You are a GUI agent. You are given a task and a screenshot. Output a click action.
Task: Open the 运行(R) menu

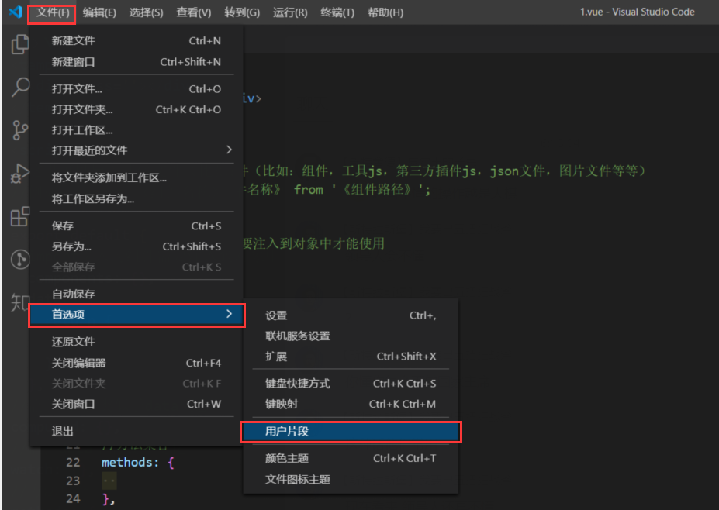pyautogui.click(x=290, y=12)
